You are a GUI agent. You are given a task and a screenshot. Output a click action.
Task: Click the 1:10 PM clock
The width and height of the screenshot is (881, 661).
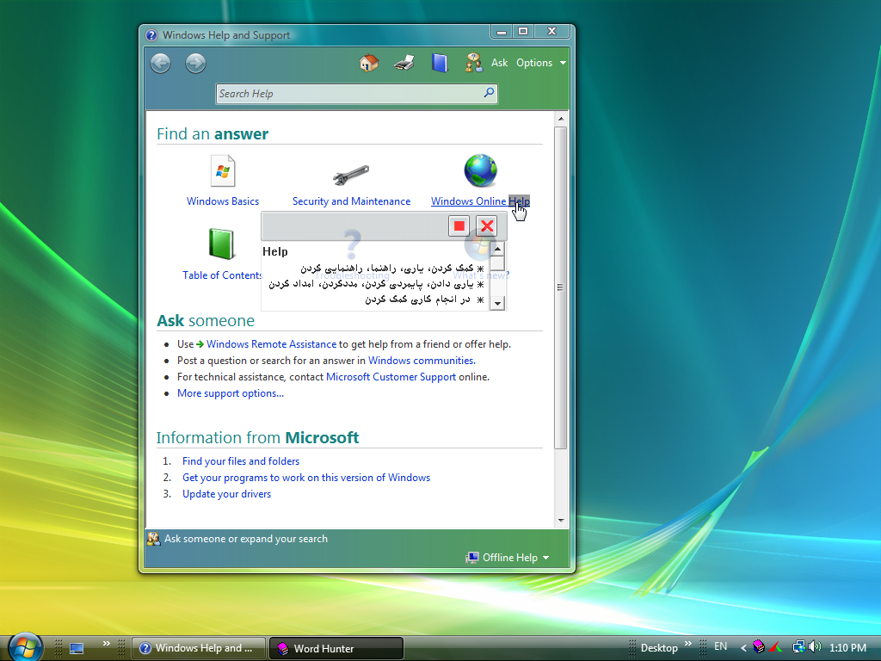(847, 647)
